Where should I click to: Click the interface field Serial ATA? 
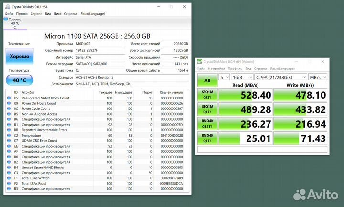click(100, 57)
